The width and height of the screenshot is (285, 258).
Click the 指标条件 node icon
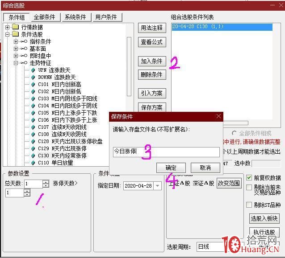tap(24, 41)
